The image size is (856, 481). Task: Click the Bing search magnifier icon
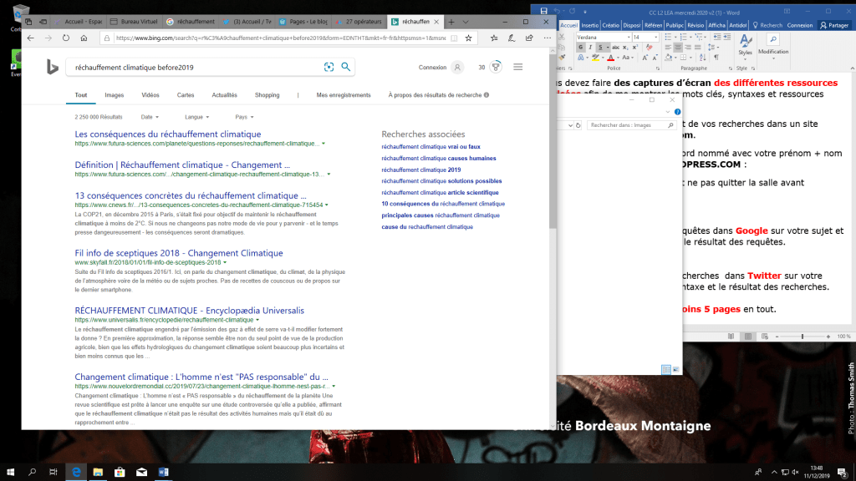(x=346, y=67)
